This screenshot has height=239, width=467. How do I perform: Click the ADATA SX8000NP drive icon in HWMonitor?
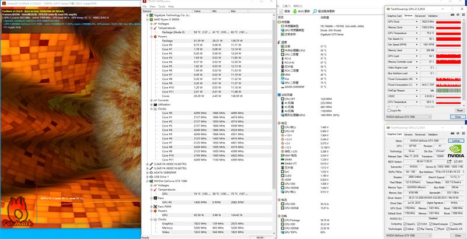point(151,173)
